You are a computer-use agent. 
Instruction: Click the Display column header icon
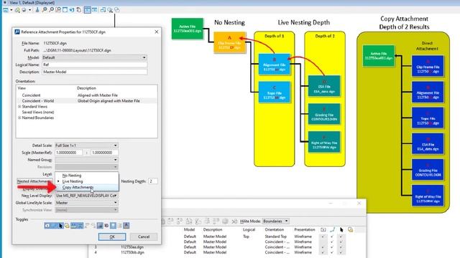323,229
